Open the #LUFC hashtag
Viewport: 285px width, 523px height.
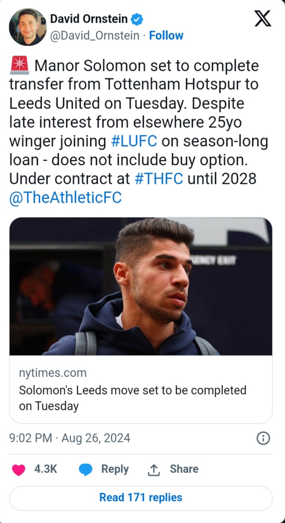tap(134, 142)
